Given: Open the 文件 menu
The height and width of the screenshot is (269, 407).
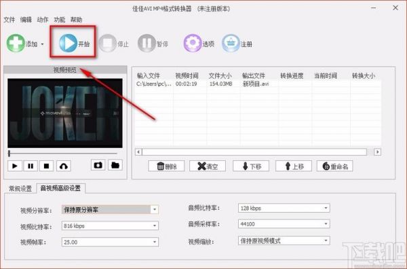Looking at the screenshot, I should pyautogui.click(x=9, y=20).
